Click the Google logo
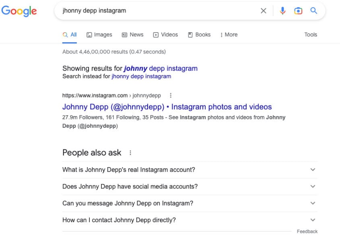The image size is (340, 235). [19, 11]
